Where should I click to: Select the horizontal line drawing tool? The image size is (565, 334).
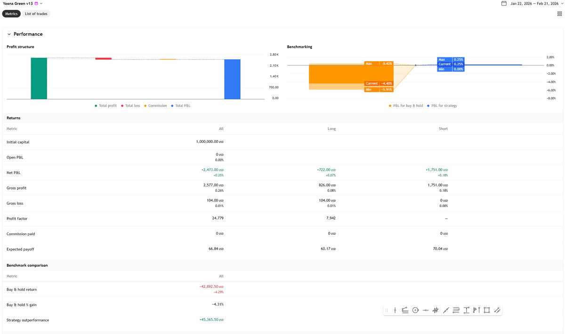coord(426,310)
